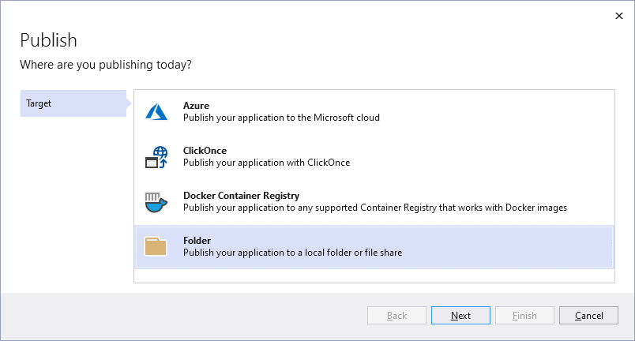Screen dimensions: 635x341
Task: Select Docker Container Registry title
Action: coord(241,196)
